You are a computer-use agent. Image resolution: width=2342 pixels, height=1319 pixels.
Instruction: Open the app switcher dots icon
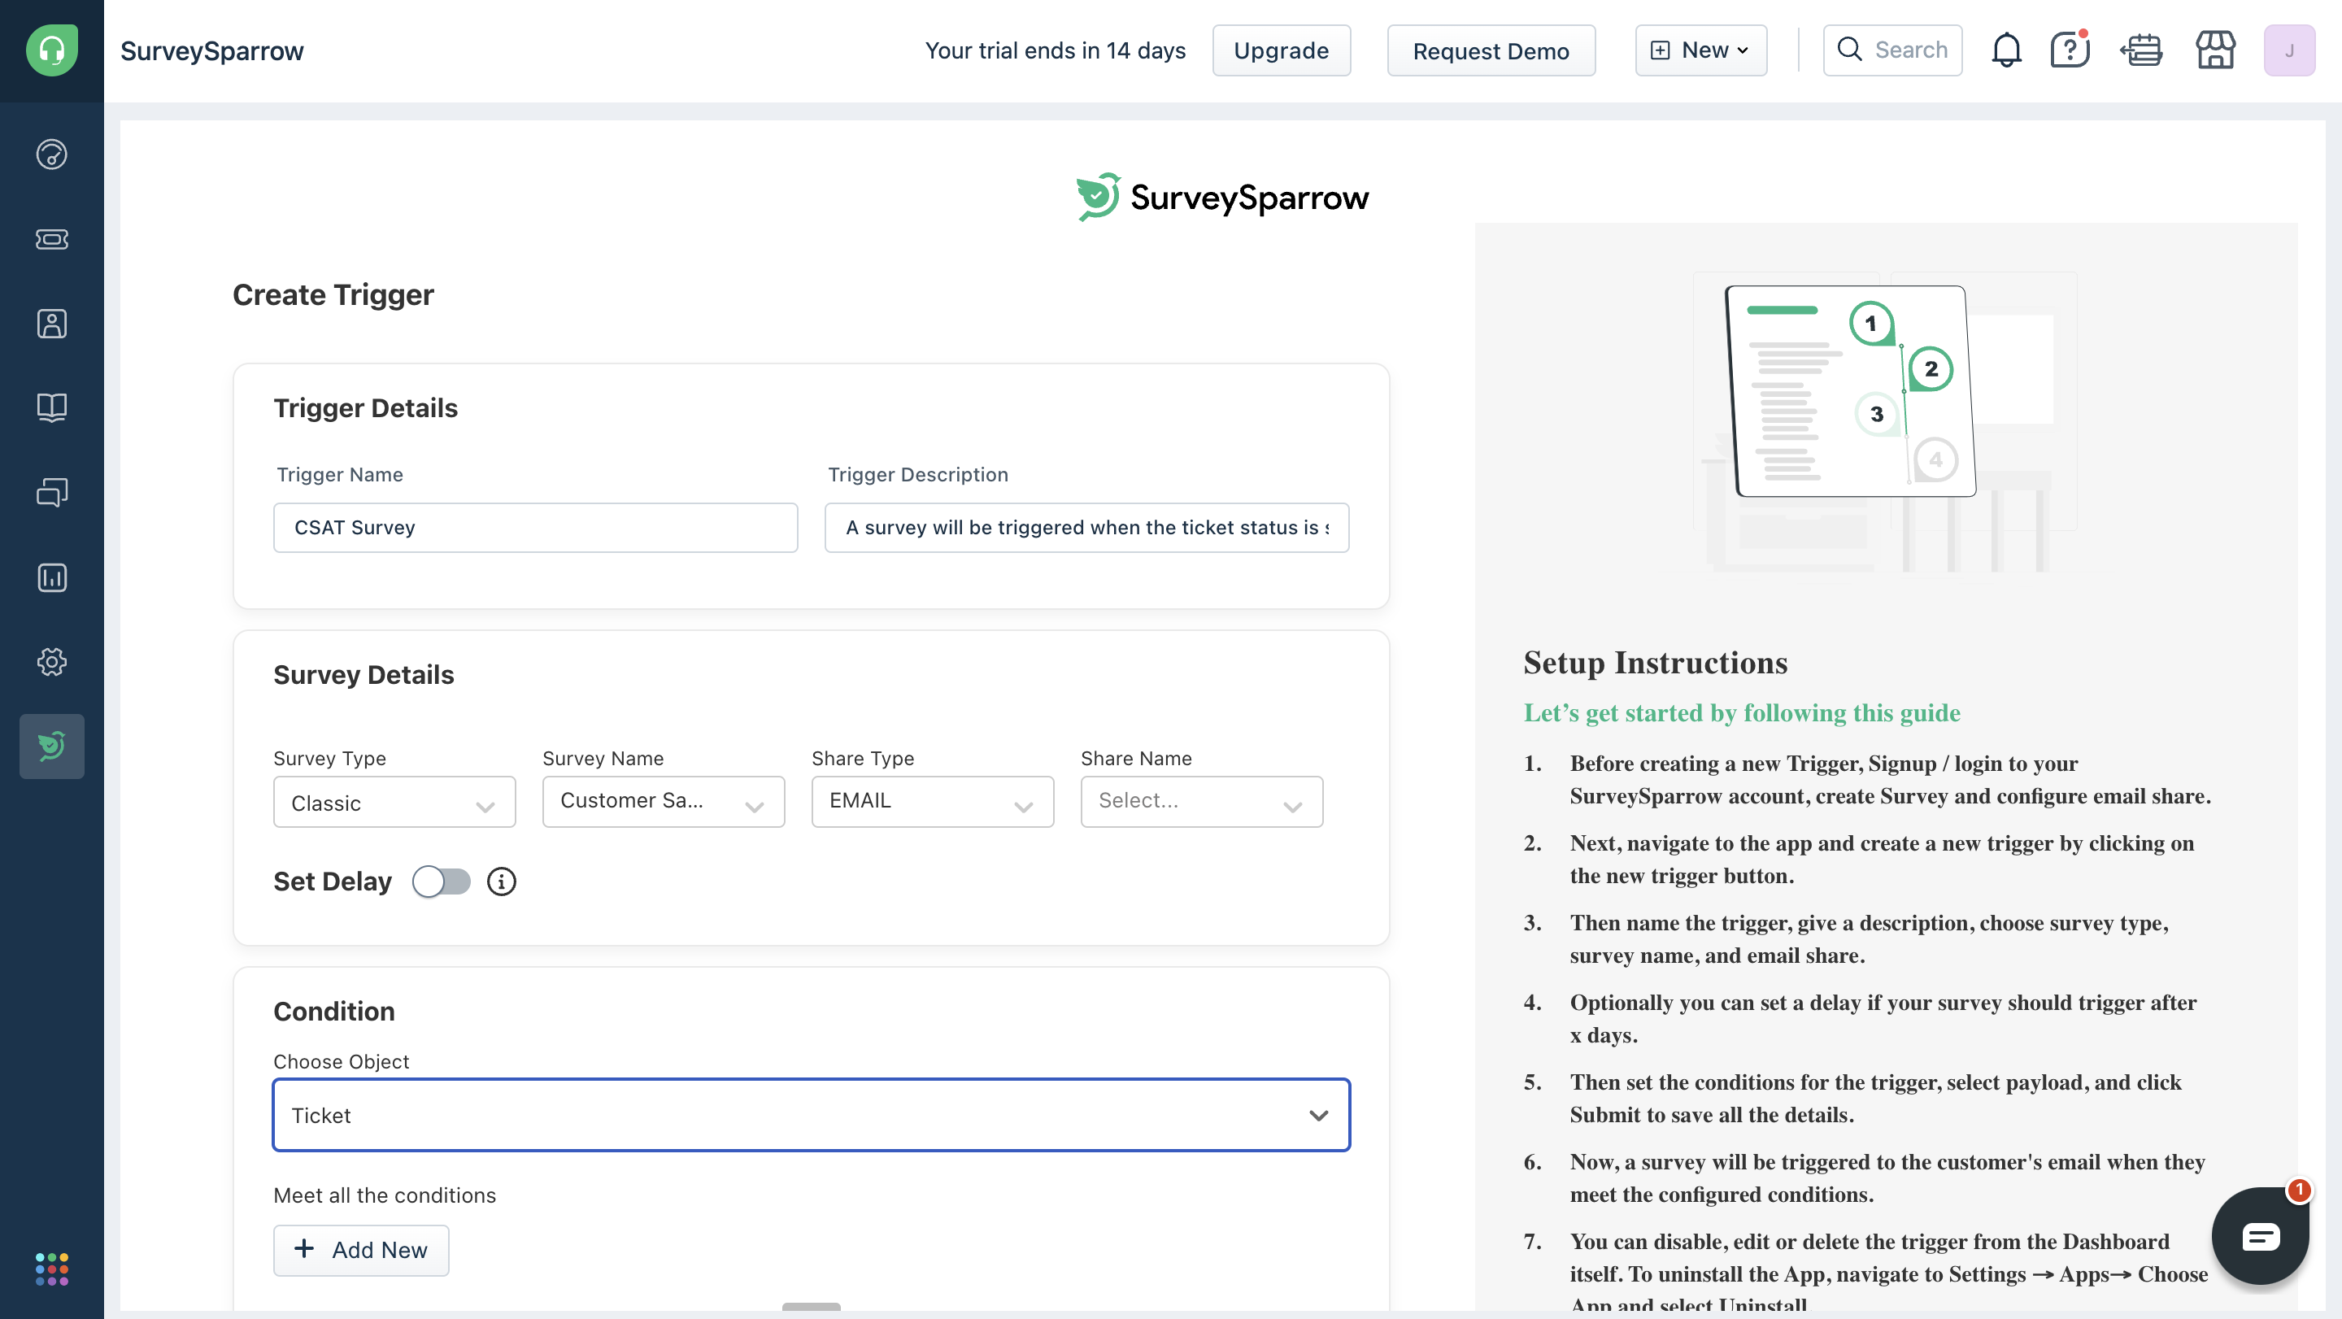coord(52,1269)
